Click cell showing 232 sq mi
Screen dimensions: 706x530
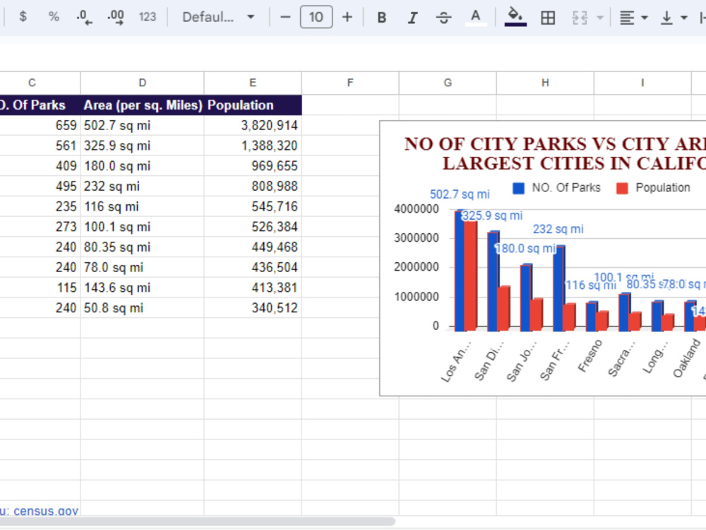(143, 186)
